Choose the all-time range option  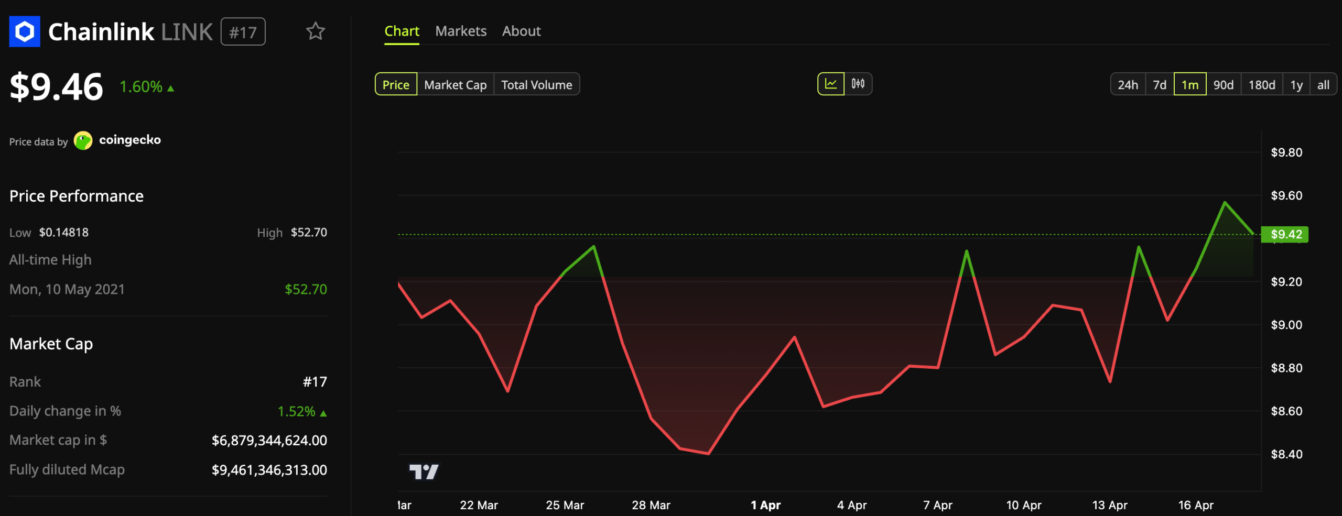(x=1323, y=84)
